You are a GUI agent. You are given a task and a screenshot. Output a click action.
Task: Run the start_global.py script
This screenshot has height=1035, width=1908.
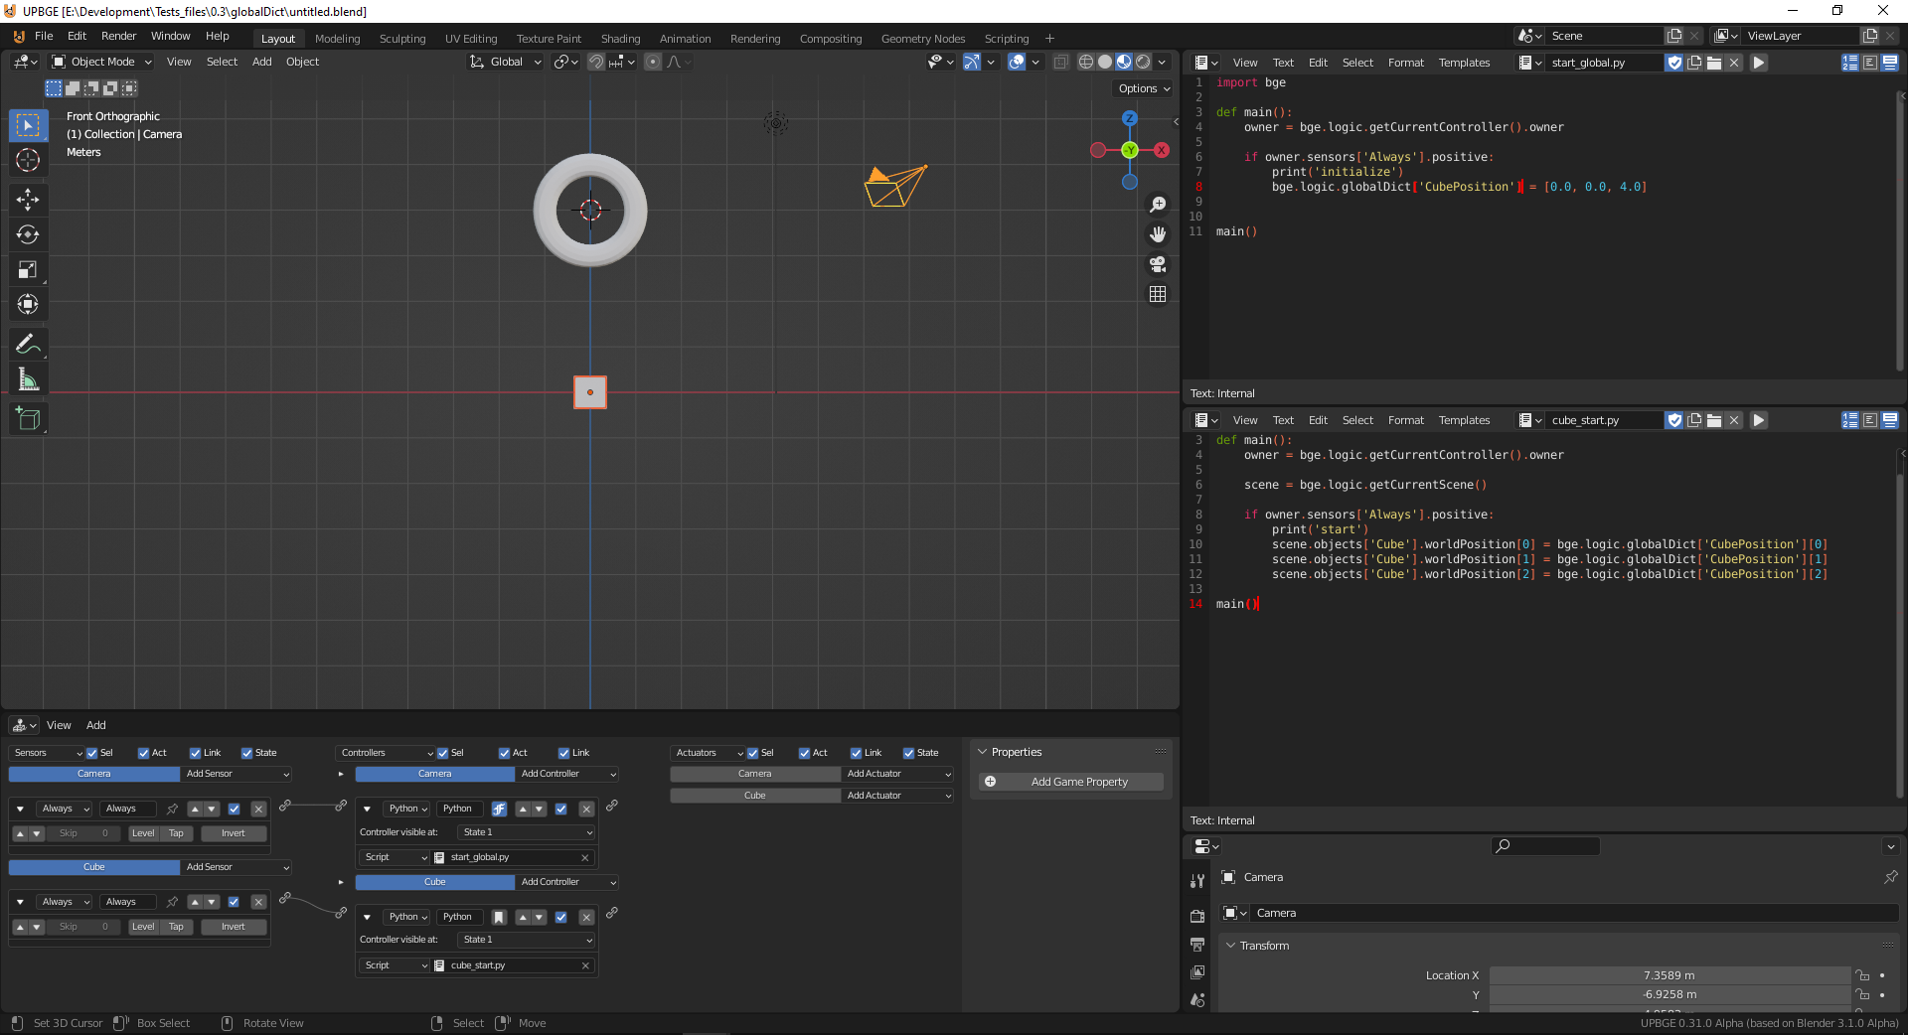pos(1759,62)
